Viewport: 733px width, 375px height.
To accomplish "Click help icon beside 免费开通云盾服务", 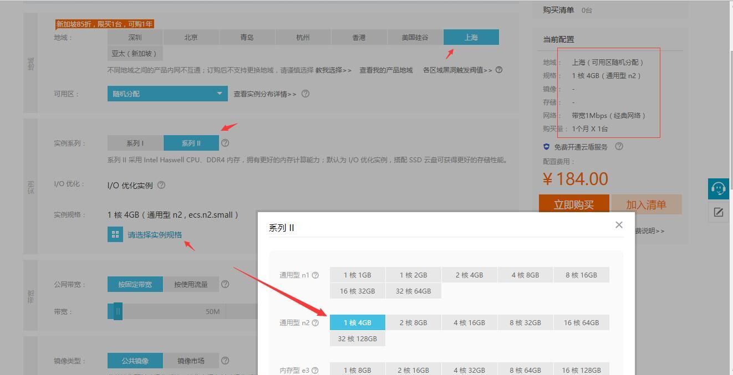I will pos(619,147).
